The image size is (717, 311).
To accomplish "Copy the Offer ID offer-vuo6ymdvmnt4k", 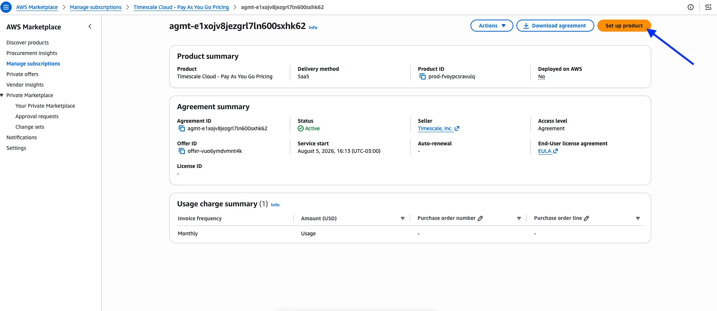I will pos(182,151).
